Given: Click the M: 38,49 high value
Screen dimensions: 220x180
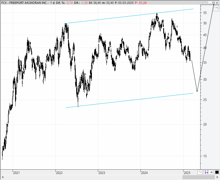Looking at the screenshot, I should click(x=95, y=3).
